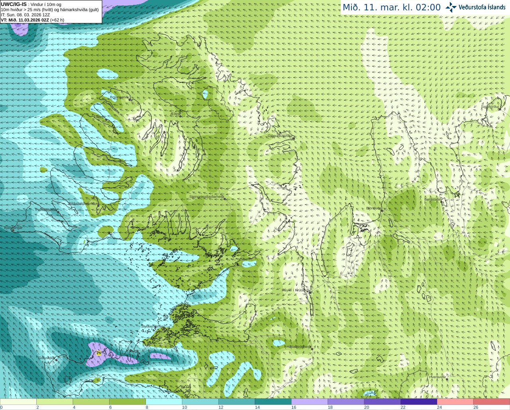Screen dimensions: 510x410
Task: Click the 10–12 m/s turquoise legend swatch
Action: (x=200, y=402)
